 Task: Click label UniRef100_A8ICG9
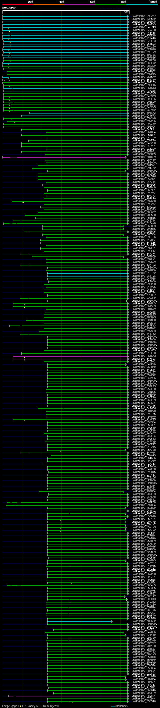(143, 157)
